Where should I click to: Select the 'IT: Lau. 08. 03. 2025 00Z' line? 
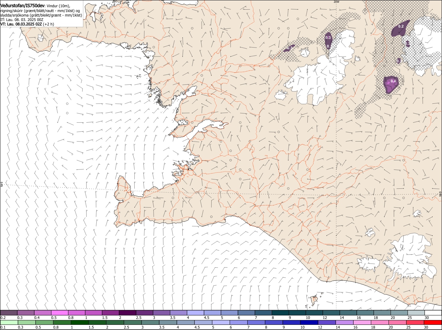[x=22, y=20]
